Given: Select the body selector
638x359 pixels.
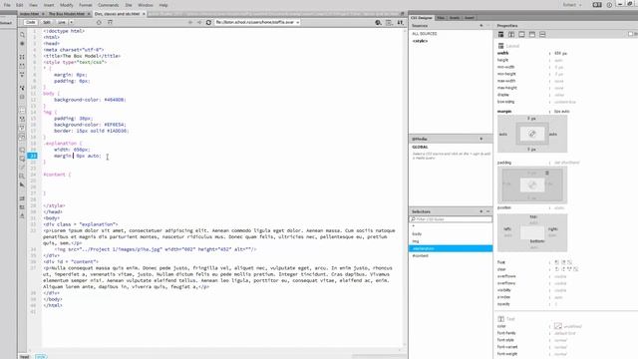Looking at the screenshot, I should (451, 234).
